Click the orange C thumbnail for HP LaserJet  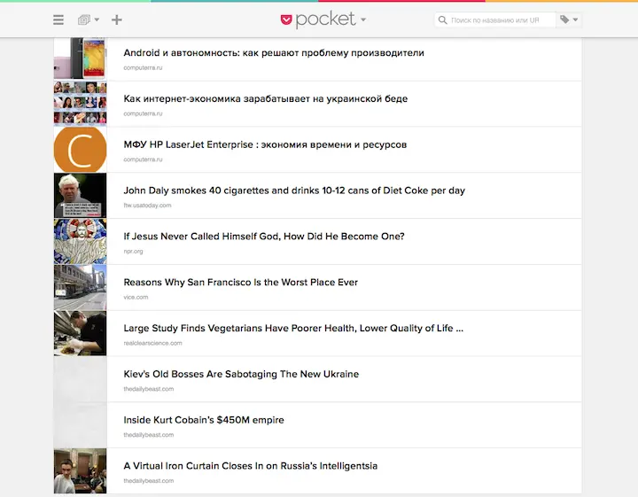(x=80, y=150)
